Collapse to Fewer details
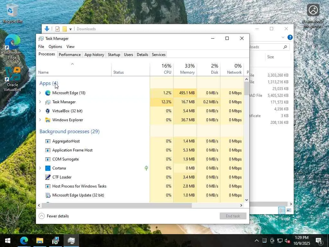 54,216
